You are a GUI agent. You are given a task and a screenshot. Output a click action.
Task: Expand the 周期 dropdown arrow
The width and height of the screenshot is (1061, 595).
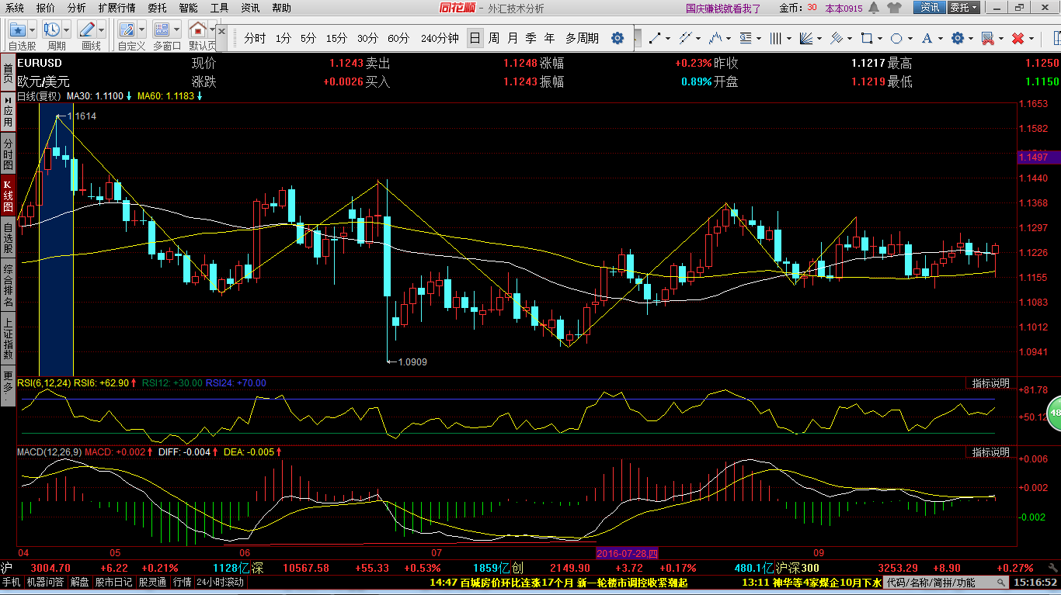coord(67,30)
